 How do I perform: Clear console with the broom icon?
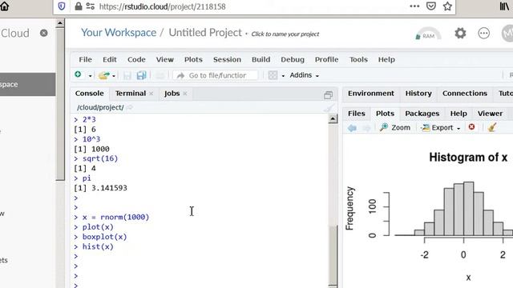point(329,108)
